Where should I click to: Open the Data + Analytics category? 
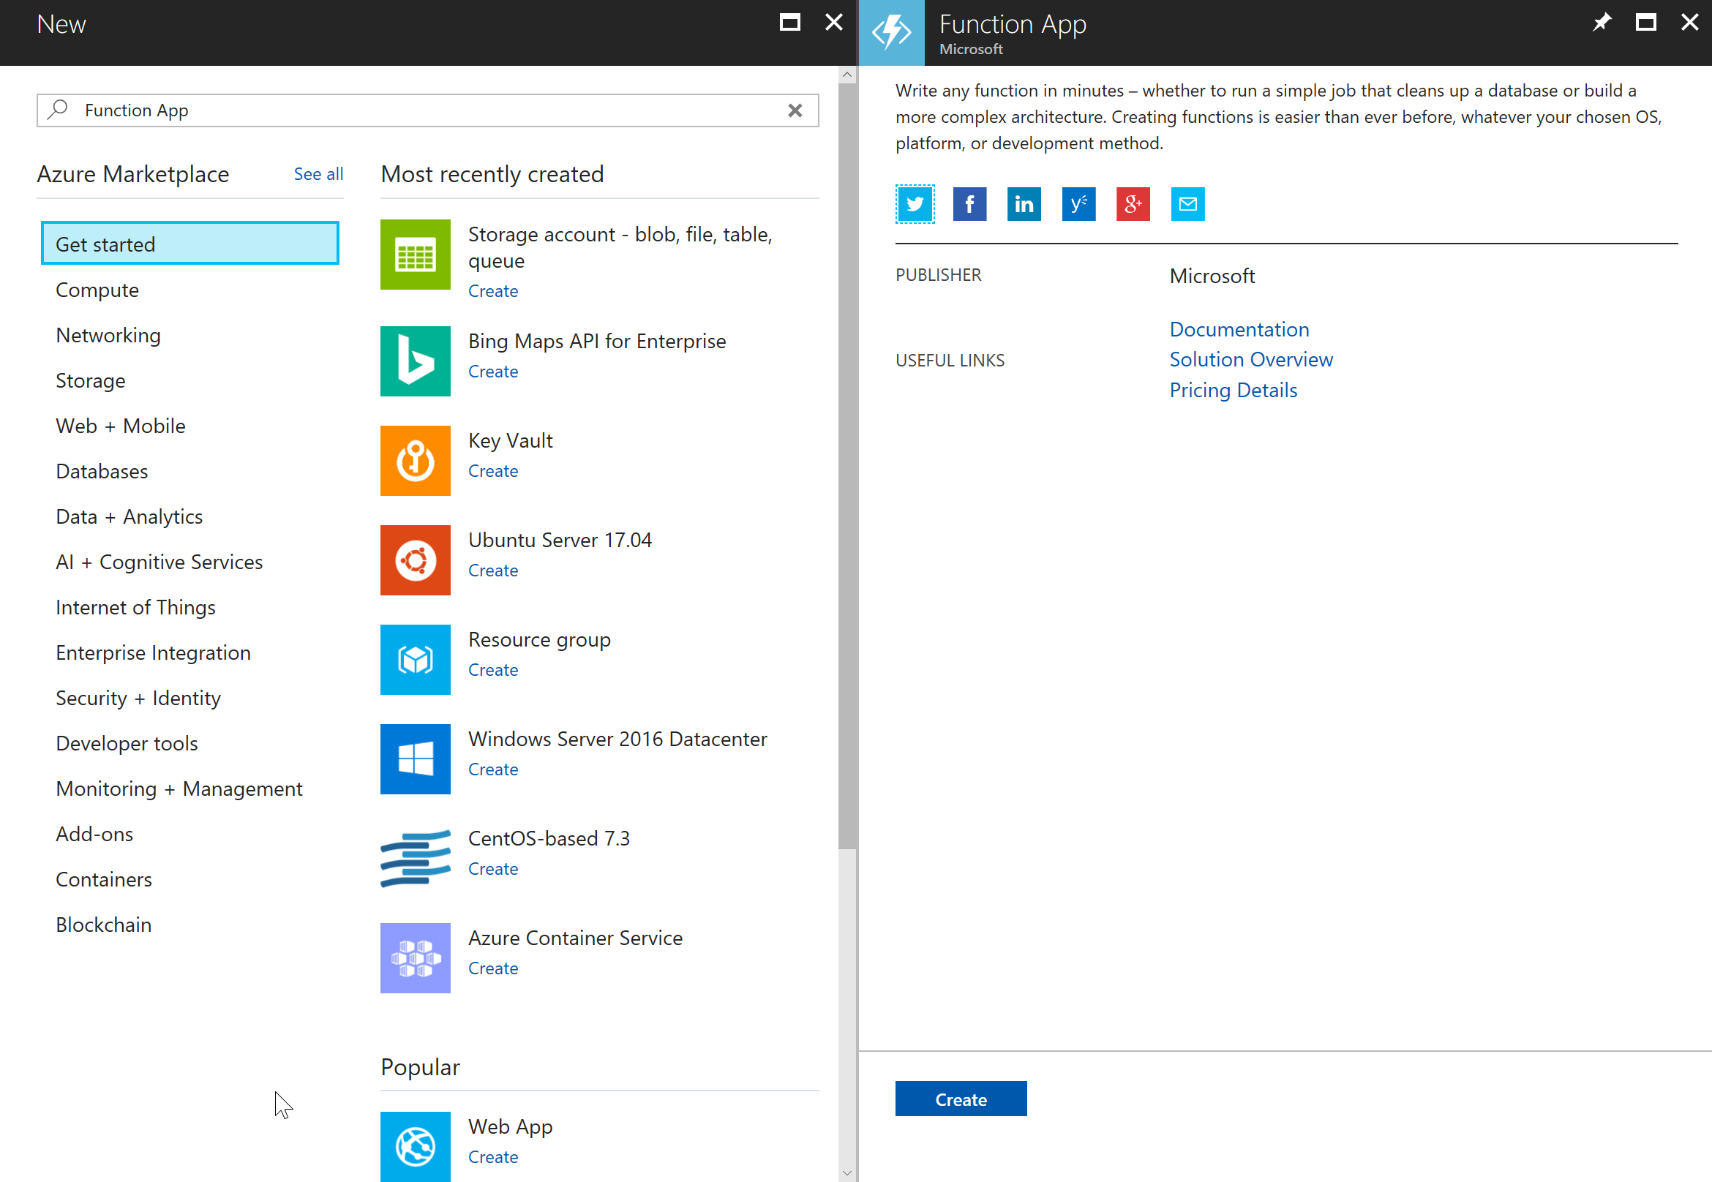point(129,516)
